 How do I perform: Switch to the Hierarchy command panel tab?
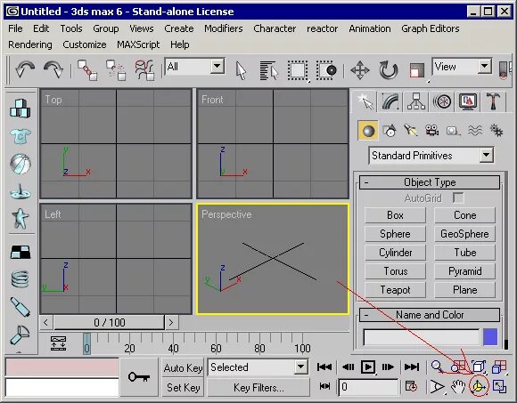tap(416, 101)
